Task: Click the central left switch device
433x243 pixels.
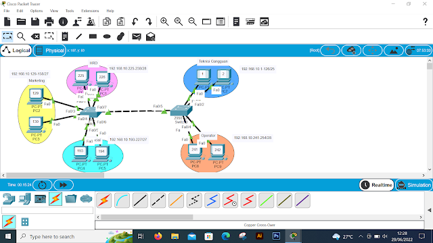Action: point(90,111)
